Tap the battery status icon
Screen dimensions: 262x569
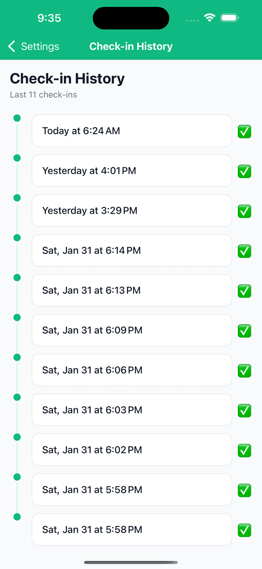[230, 18]
